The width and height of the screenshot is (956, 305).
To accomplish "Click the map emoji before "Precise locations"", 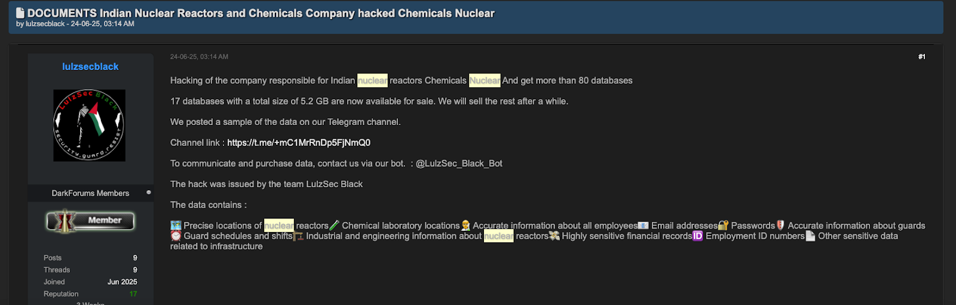I will pos(176,225).
